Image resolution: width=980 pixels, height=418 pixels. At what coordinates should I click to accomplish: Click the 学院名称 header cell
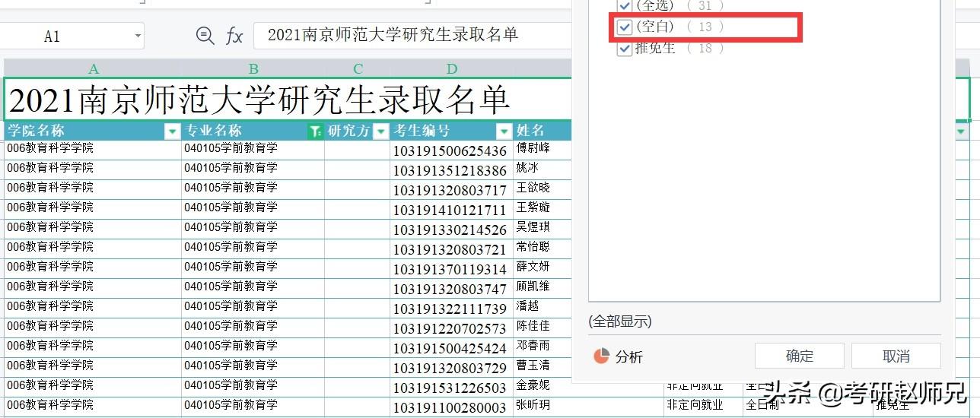tap(93, 131)
